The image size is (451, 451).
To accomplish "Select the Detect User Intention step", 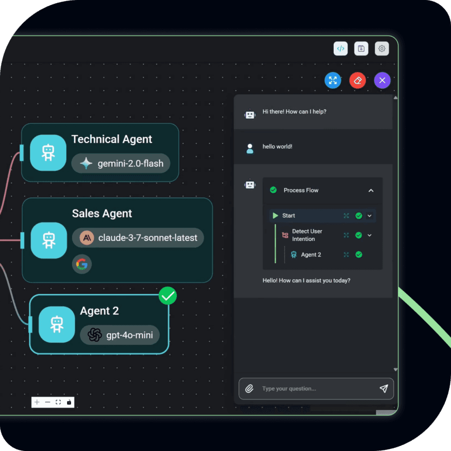I will pos(307,235).
